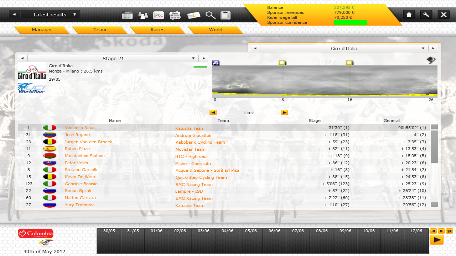456x256 pixels.
Task: Open the Races menu tab
Action: pyautogui.click(x=157, y=30)
